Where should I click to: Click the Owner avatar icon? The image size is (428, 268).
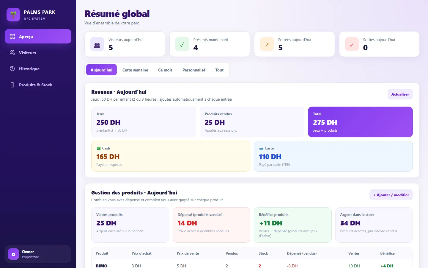click(13, 254)
